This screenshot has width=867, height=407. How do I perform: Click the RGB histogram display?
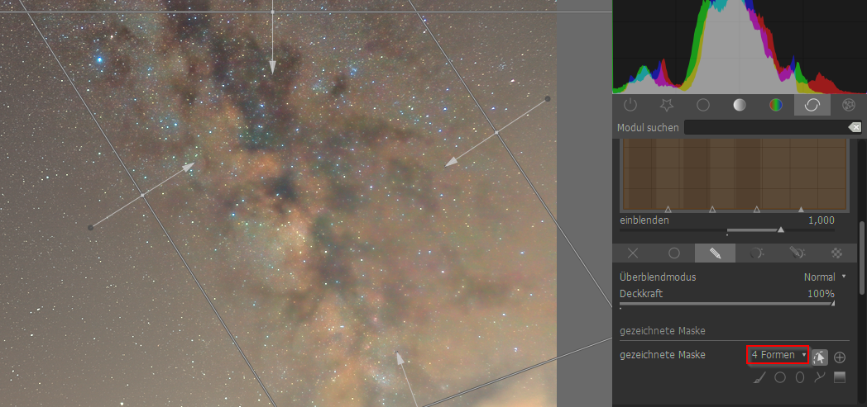click(740, 46)
